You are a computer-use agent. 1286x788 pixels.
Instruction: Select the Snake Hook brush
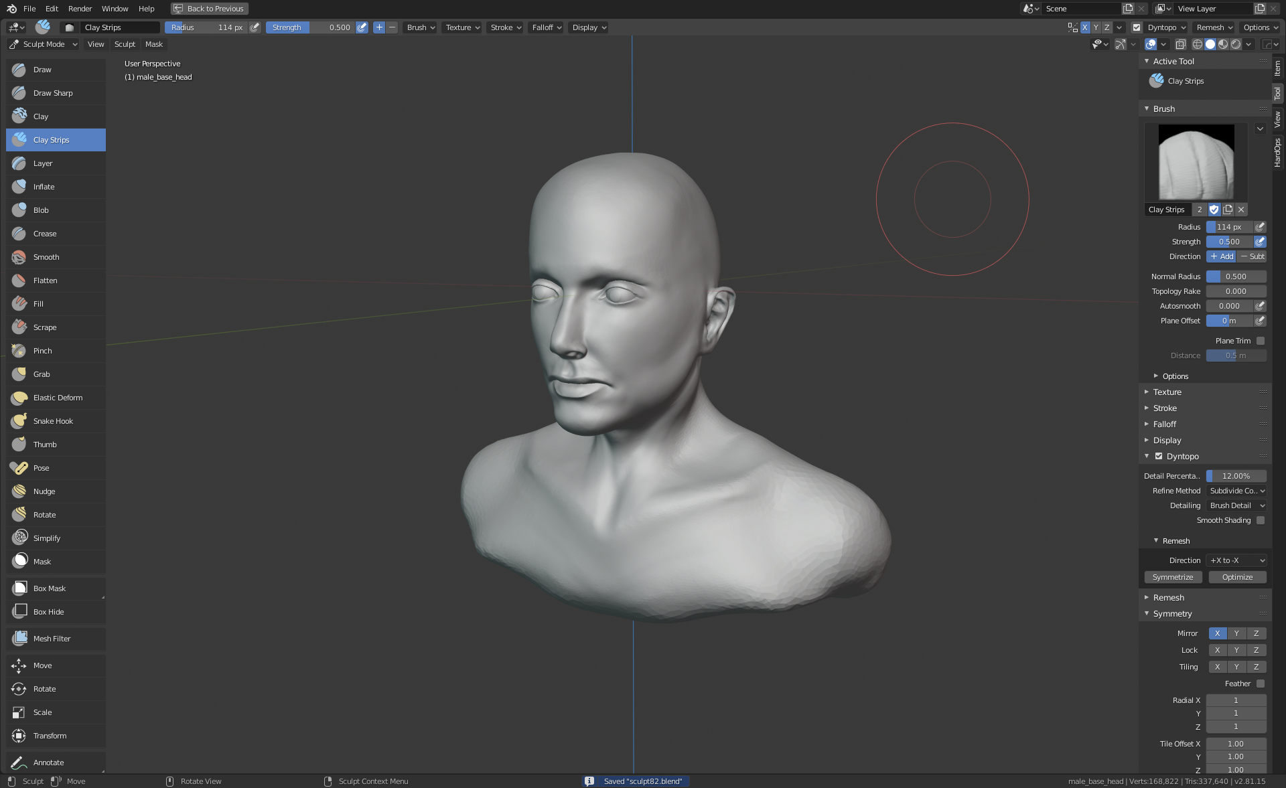[53, 421]
